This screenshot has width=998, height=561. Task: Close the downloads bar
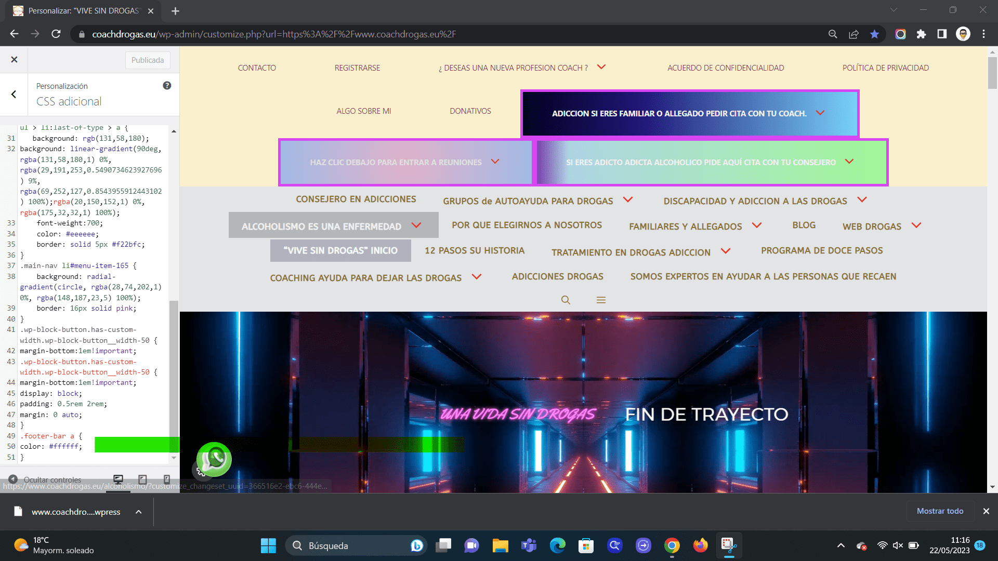point(986,511)
